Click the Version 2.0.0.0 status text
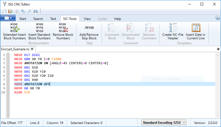 click(205, 123)
